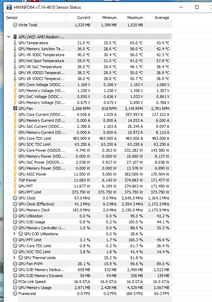Click the 100.3 % PPT Limit maximum value

pos(136,240)
